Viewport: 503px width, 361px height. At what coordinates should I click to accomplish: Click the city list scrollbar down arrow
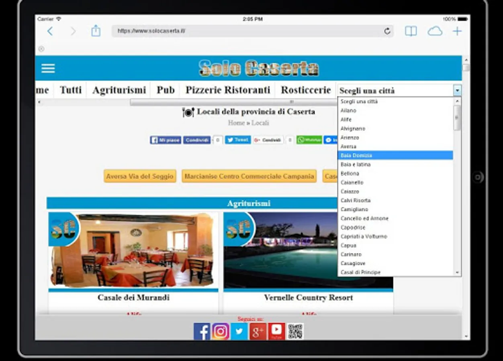tap(457, 272)
